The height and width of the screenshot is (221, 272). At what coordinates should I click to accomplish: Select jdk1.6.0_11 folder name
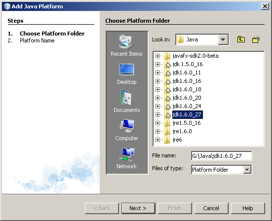(x=187, y=73)
